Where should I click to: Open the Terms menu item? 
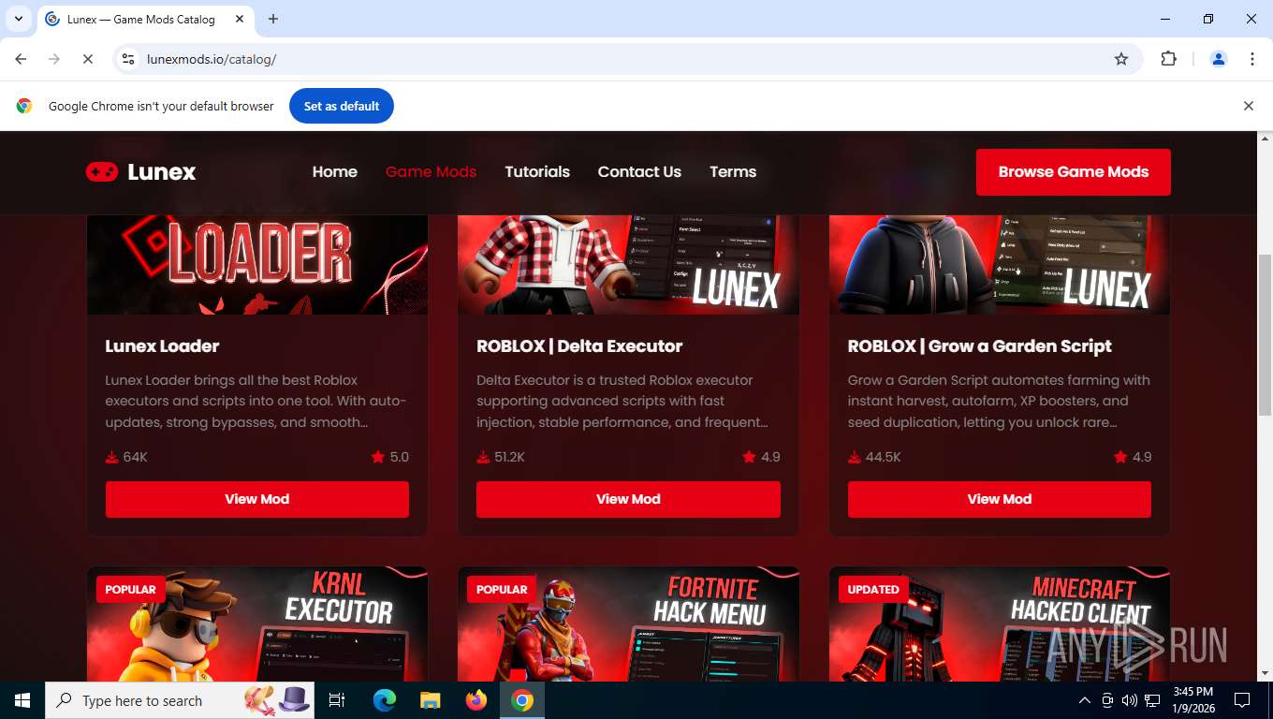733,172
